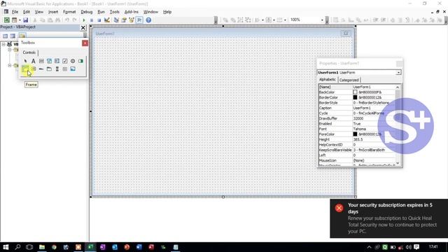Select the Label control in Toolbox
Viewport: 448px width, 252px height.
[x=34, y=61]
